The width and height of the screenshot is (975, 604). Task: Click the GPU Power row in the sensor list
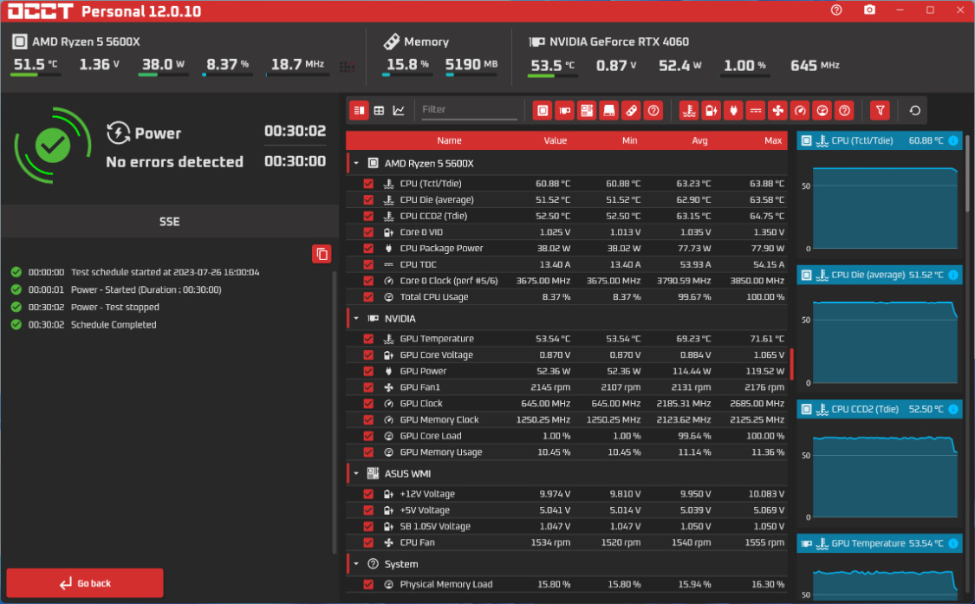pyautogui.click(x=566, y=371)
